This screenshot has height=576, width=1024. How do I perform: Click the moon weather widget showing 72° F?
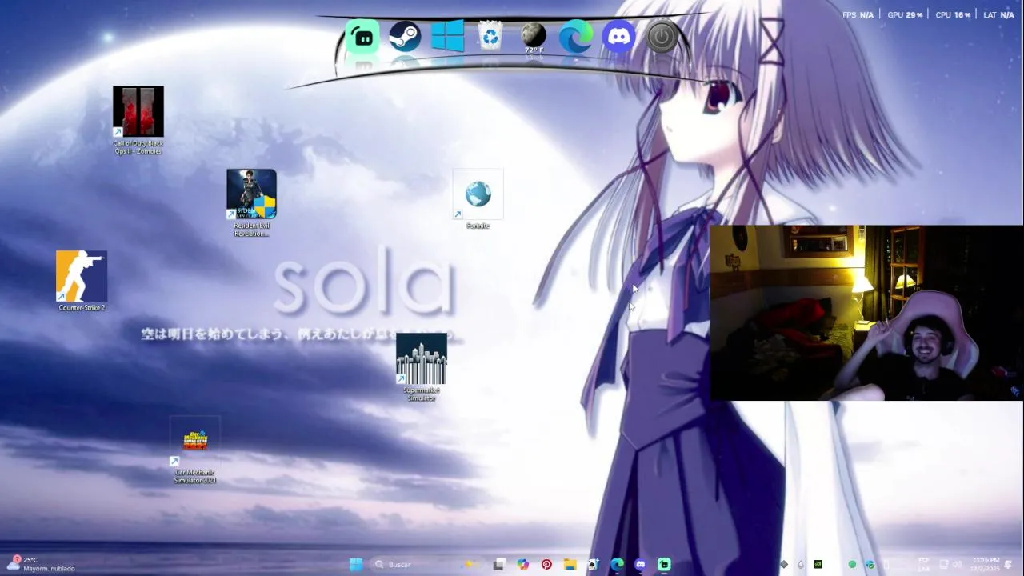tap(534, 38)
